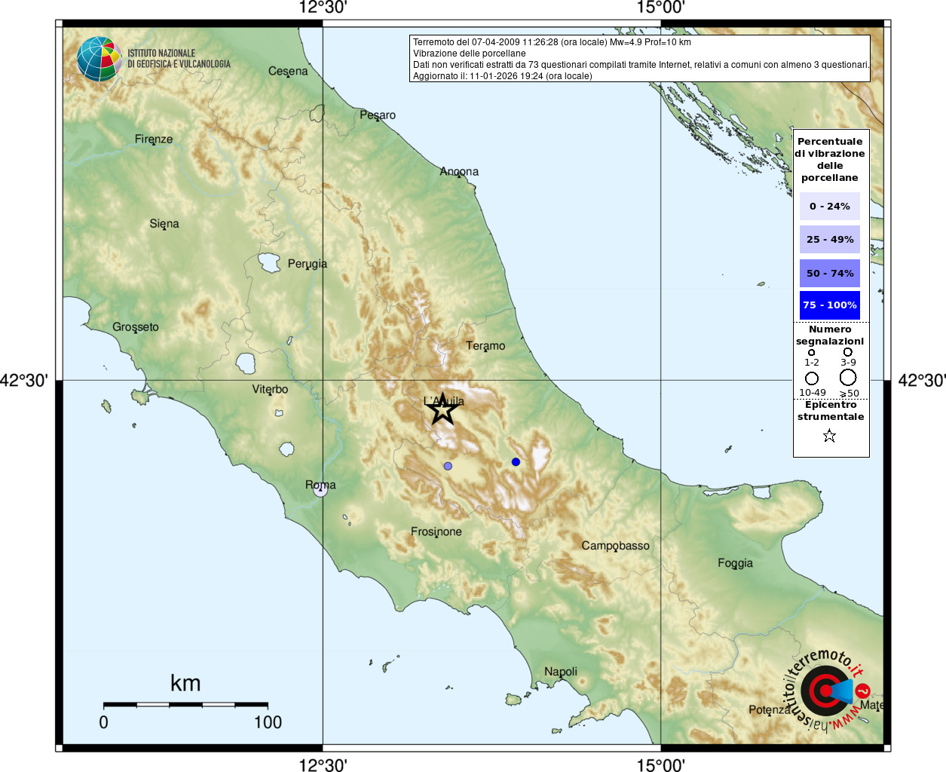946x772 pixels.
Task: Click the bottom 15°00' longitude label
Action: [660, 765]
